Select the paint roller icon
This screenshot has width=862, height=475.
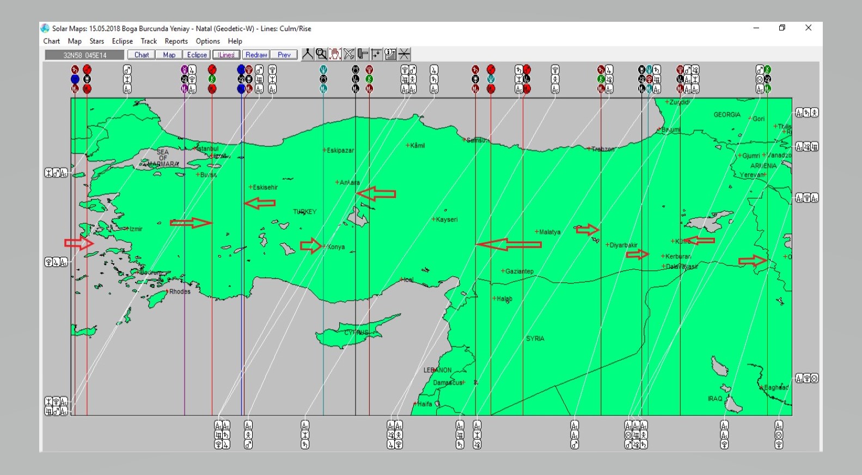(363, 54)
